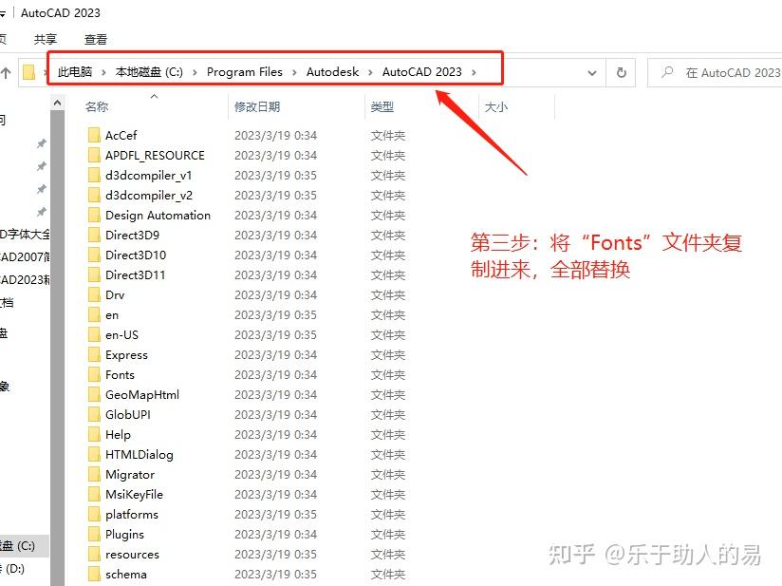Open the address bar history dropdown
This screenshot has height=586, width=782.
(x=592, y=73)
